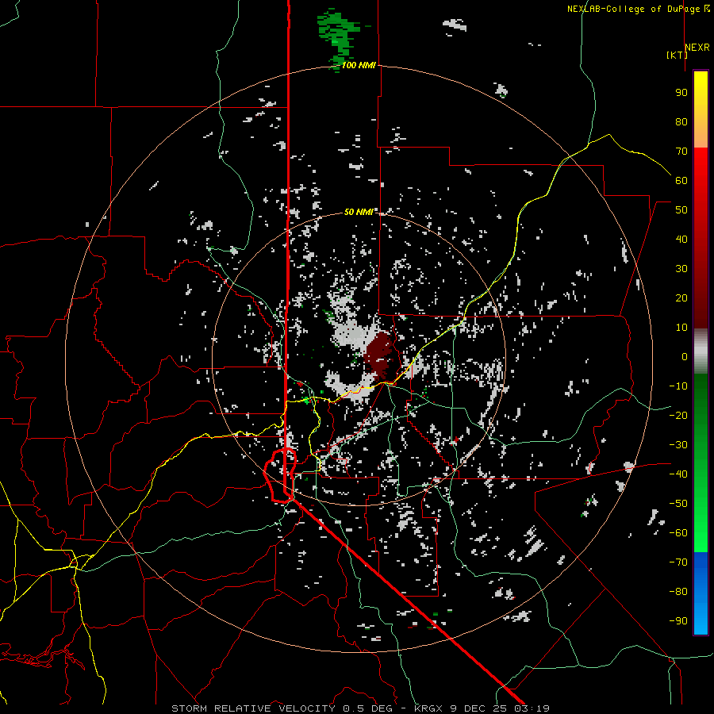This screenshot has width=714, height=714.
Task: Click the 80 value on velocity scale
Action: click(681, 121)
